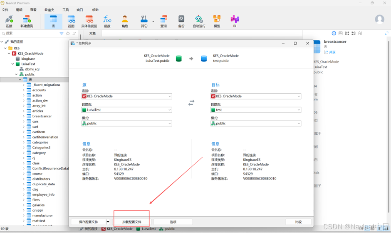Open Automation (自动运行) robot icon

point(199,22)
